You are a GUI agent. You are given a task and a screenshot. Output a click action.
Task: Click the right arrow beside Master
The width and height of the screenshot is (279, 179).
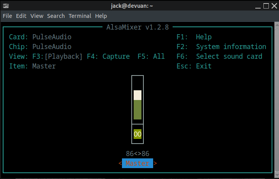(x=155, y=163)
